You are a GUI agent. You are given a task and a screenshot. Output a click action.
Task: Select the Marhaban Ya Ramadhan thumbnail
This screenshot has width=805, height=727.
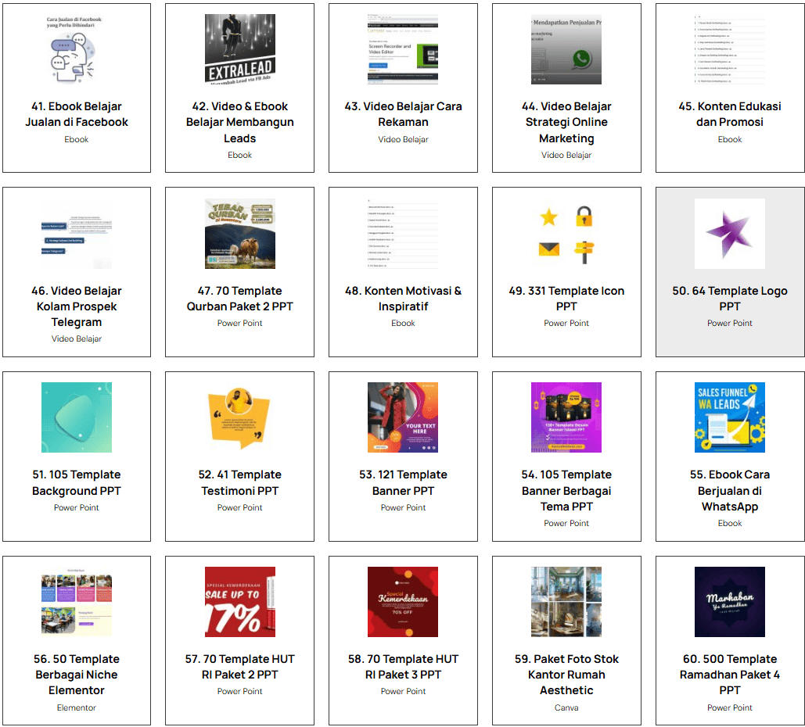pyautogui.click(x=729, y=602)
